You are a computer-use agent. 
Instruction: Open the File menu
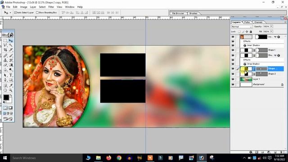pyautogui.click(x=8, y=7)
